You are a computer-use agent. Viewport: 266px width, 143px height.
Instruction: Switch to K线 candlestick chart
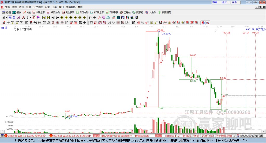tap(27, 12)
